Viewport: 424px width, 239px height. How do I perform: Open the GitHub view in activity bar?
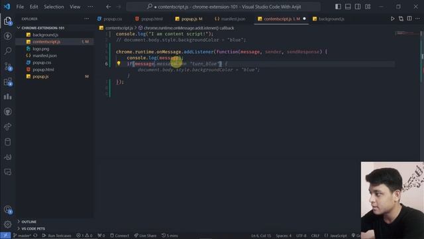(x=7, y=112)
